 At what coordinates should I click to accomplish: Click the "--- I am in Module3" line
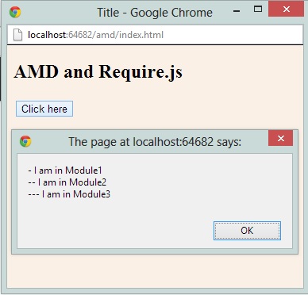(x=69, y=194)
